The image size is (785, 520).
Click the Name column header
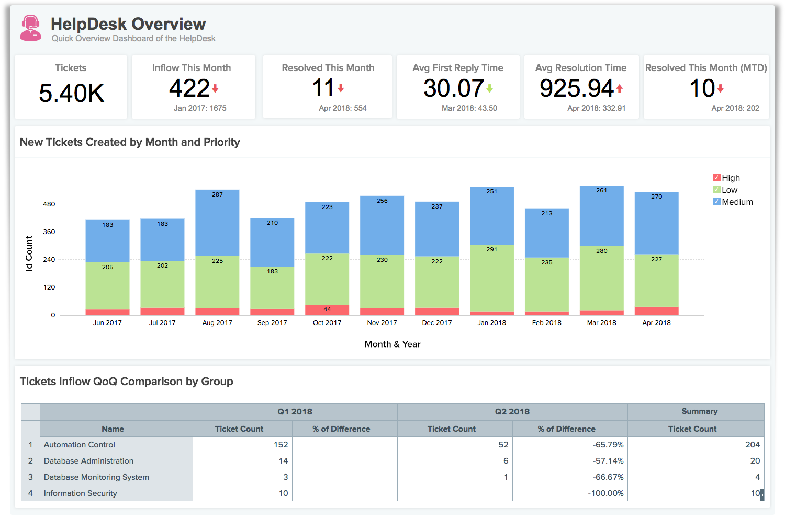(x=113, y=429)
